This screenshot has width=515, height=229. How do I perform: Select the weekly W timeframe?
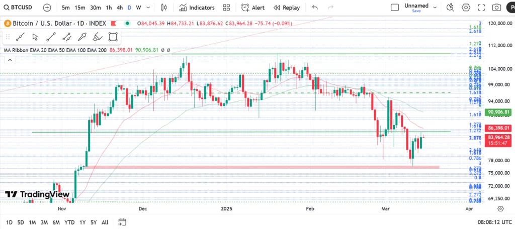point(139,8)
